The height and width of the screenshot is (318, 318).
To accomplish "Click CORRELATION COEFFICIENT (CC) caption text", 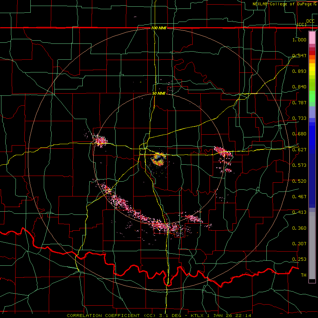I will (111, 316).
